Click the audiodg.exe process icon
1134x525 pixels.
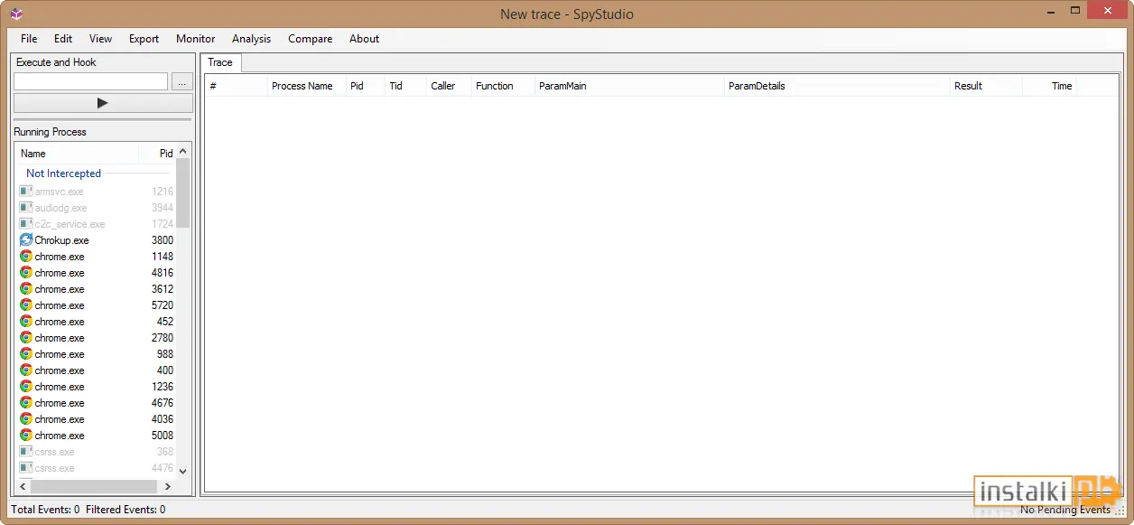pos(26,208)
